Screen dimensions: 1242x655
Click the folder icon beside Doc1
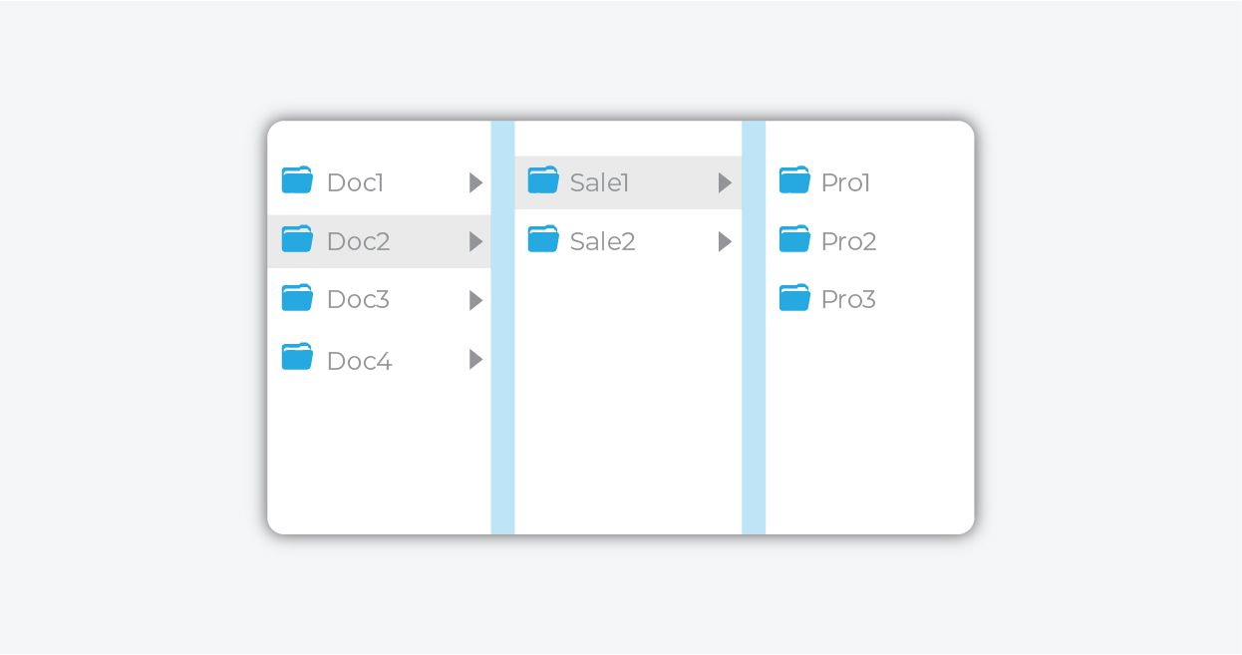297,180
